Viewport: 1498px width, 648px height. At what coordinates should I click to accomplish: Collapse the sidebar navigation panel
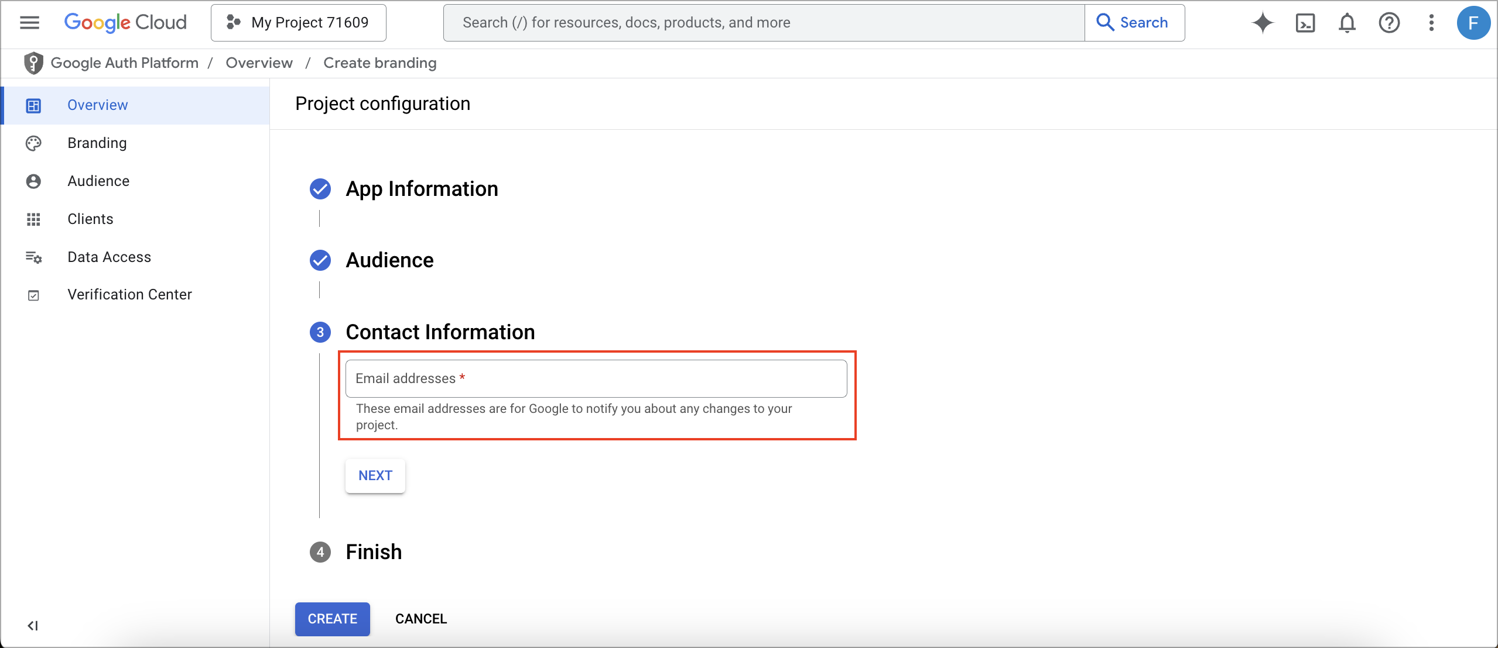[33, 626]
